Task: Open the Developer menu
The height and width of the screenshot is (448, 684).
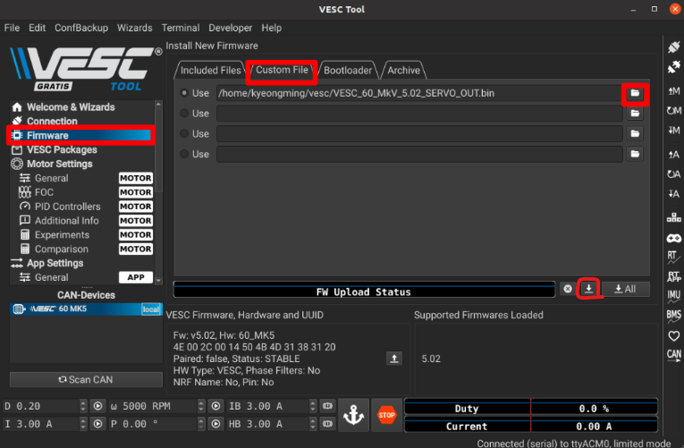Action: point(230,28)
